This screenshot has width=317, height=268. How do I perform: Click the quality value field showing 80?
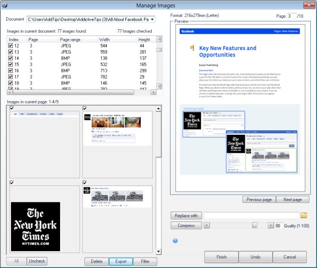279,225
